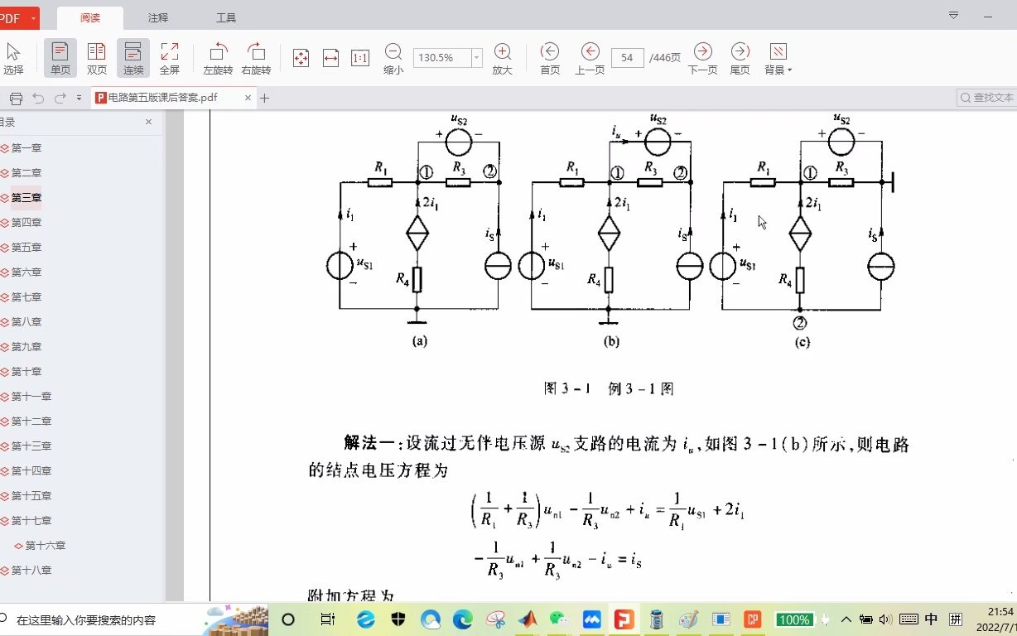1017x636 pixels.
Task: Click the print icon above the sidebar
Action: pyautogui.click(x=15, y=97)
